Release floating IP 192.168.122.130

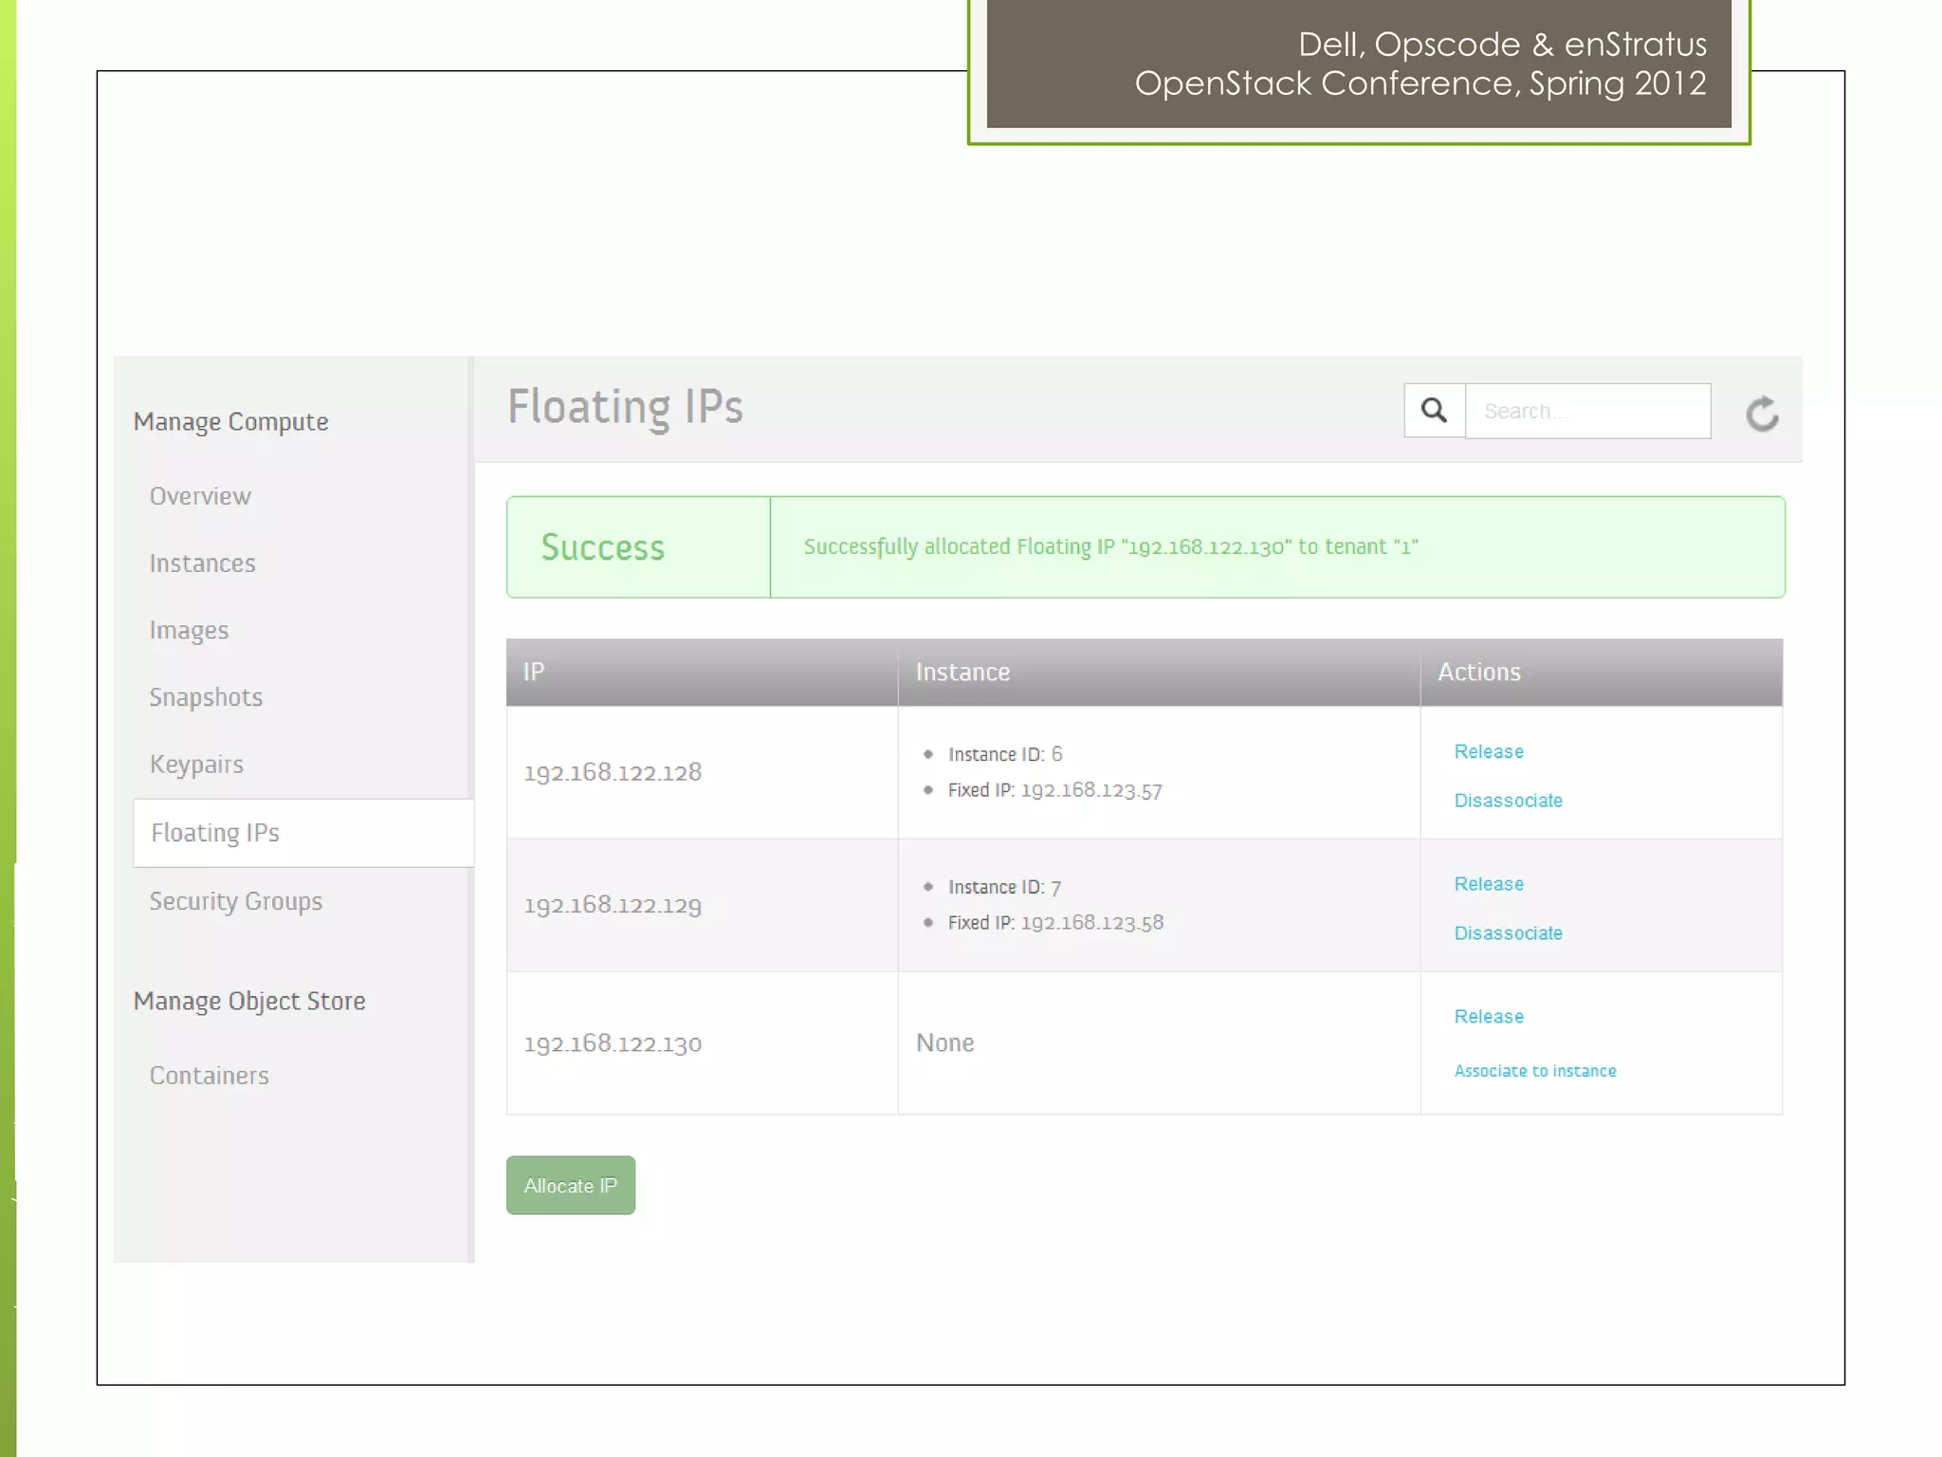1488,1017
